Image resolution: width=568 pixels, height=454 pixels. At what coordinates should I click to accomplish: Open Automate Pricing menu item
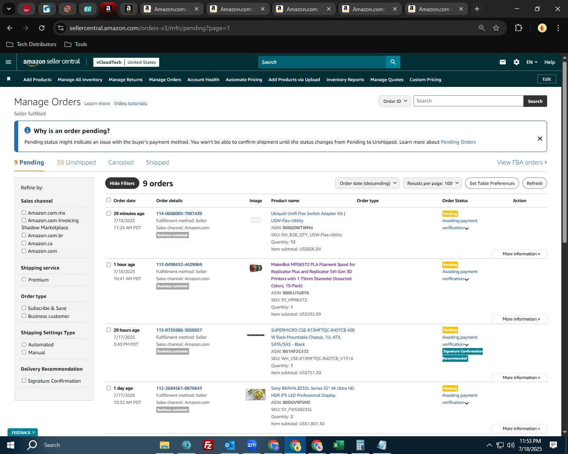coord(244,80)
